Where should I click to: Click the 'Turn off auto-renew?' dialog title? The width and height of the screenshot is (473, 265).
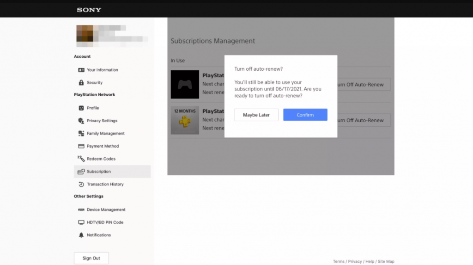[x=259, y=69]
